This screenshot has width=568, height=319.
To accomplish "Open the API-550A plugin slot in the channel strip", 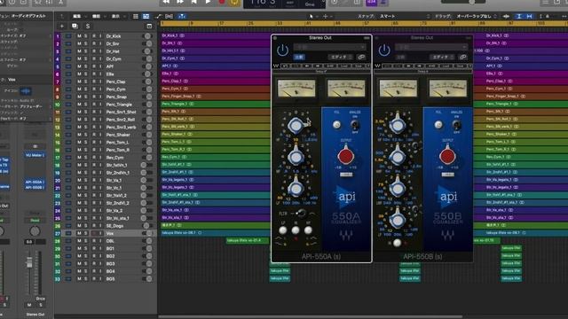I will coord(35,182).
